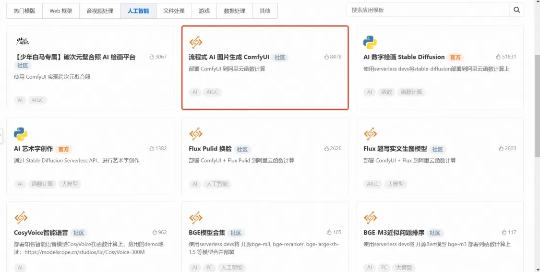Screen dimensions: 540x272
Task: Click AIGC tag on Flux 超写实 card
Action: tap(372, 184)
